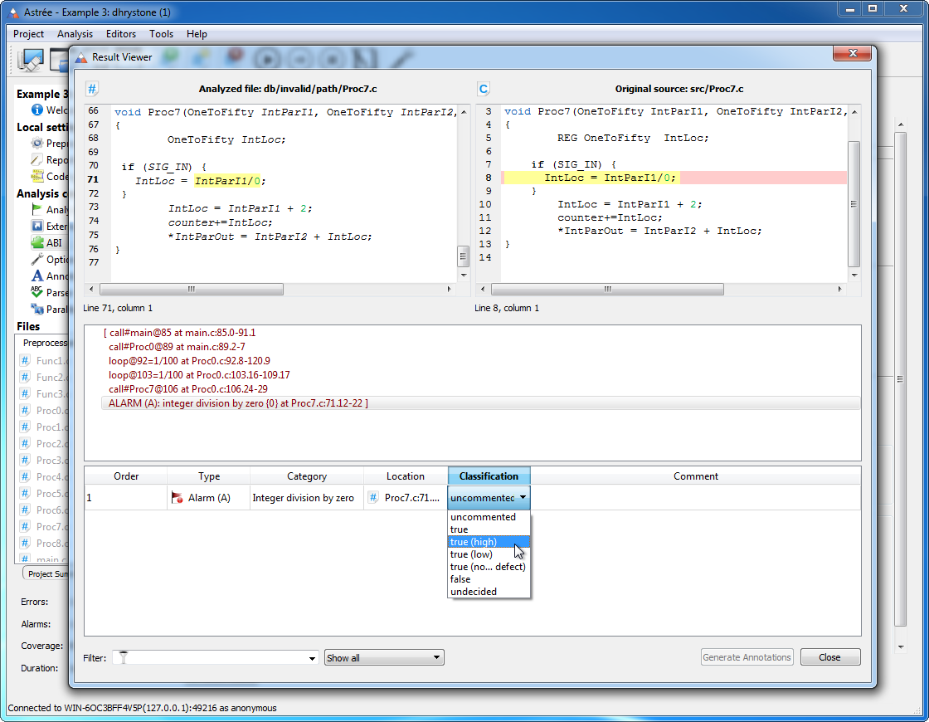Choose plain 'true' classification option
Viewport: 929px width, 722px height.
click(x=489, y=529)
